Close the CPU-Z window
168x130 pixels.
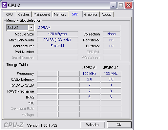point(128,5)
